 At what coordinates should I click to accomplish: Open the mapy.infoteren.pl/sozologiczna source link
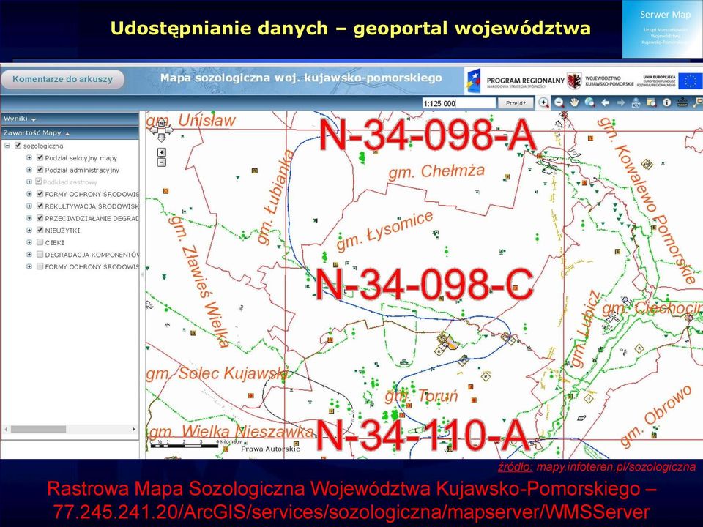pos(616,467)
